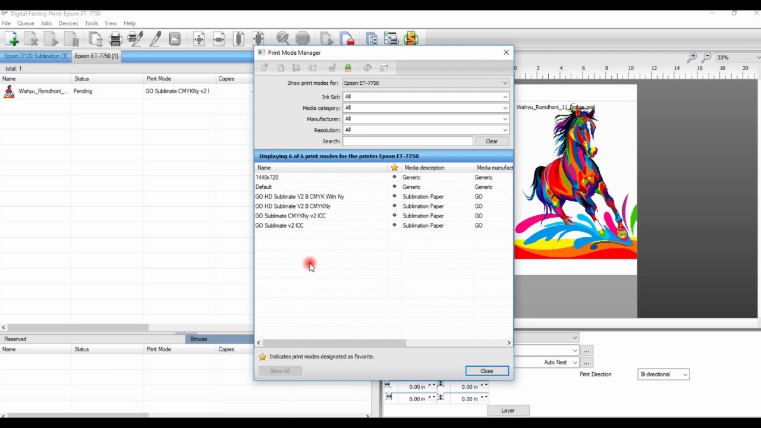Select the 1440x720 print mode row
This screenshot has width=761, height=428.
383,177
